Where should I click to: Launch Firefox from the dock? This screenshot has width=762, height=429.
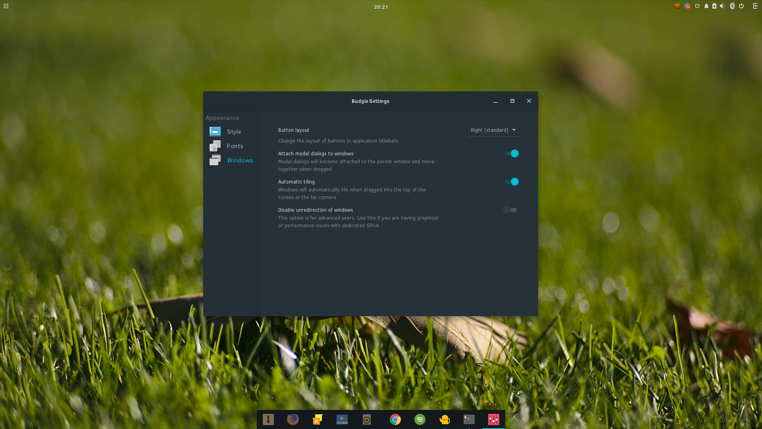[293, 419]
